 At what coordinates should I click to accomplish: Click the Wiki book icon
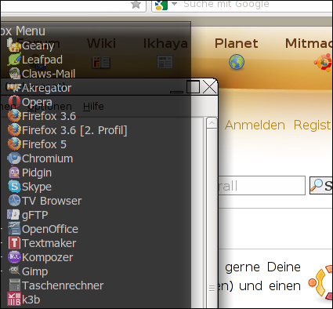pyautogui.click(x=101, y=63)
